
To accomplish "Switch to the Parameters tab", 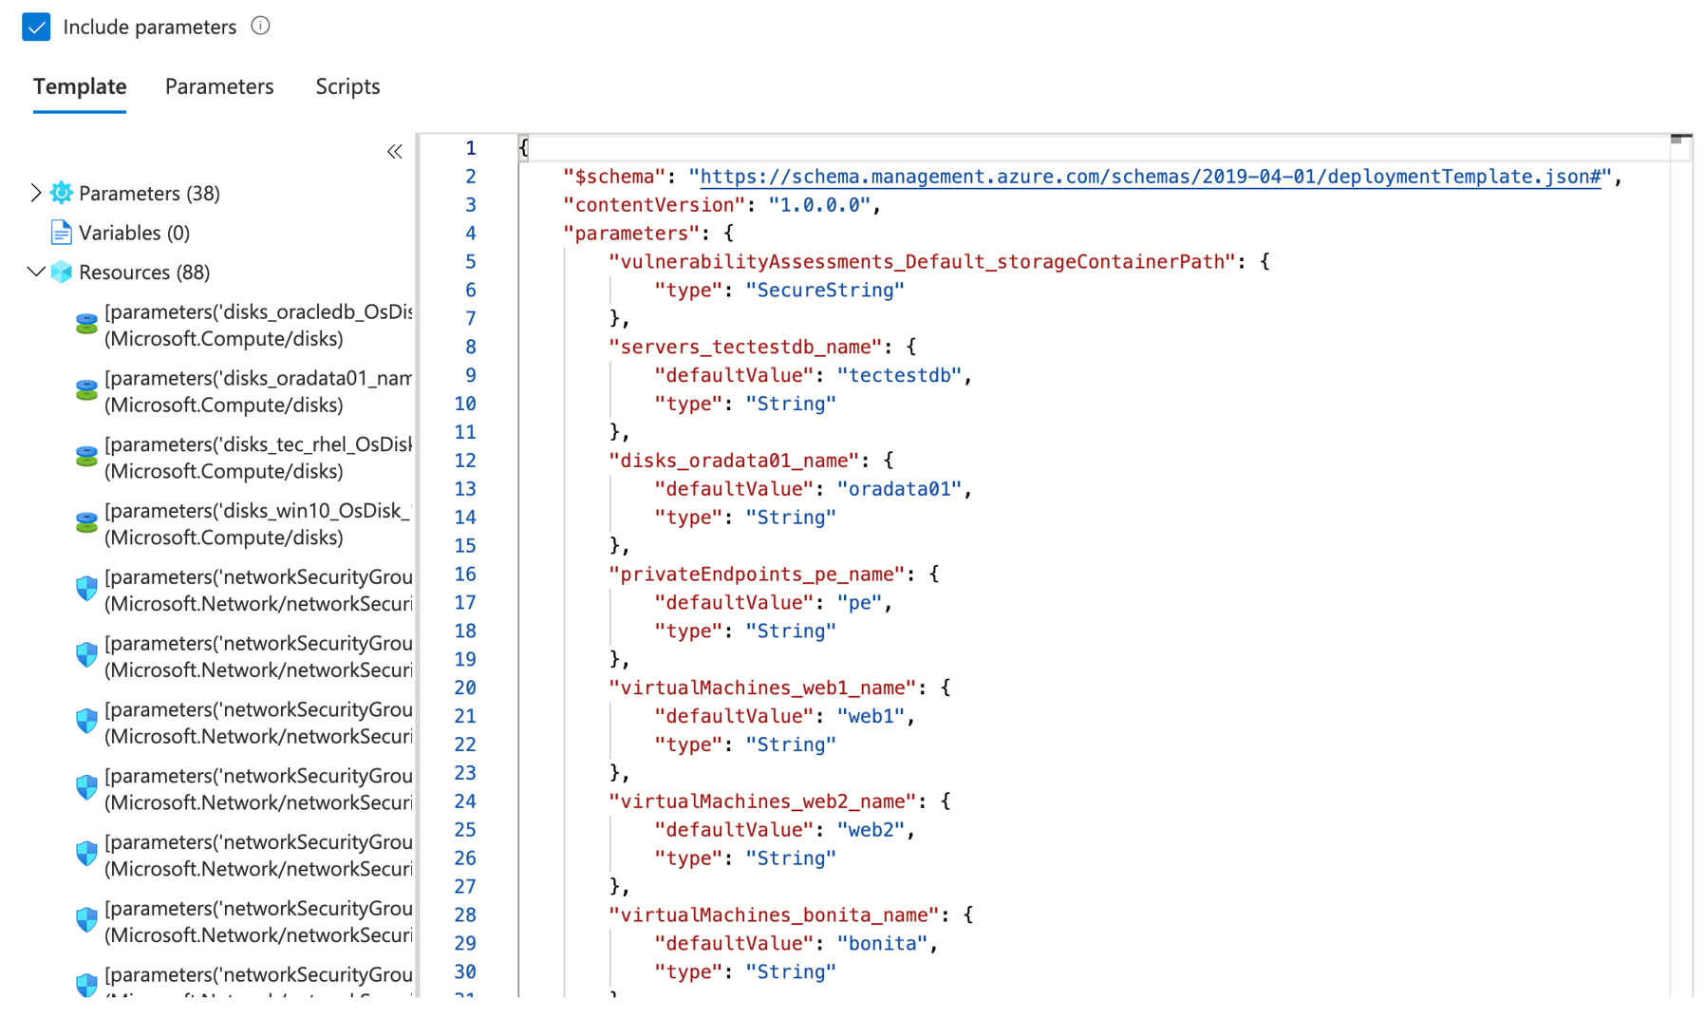I will point(219,86).
